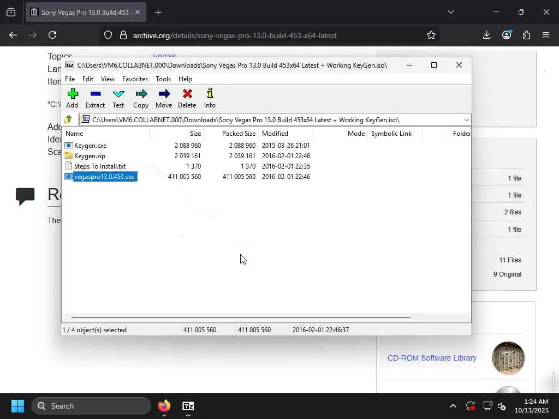
Task: Sort by Symbolic Link column header
Action: click(x=395, y=134)
